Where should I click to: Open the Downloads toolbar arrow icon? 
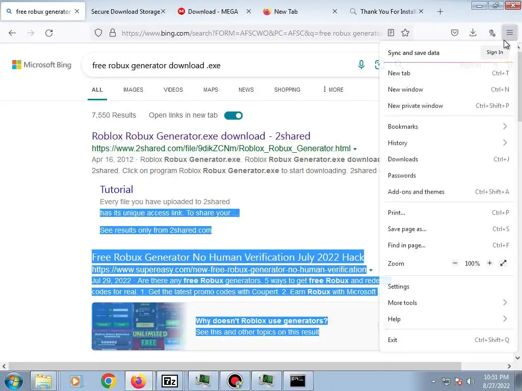click(473, 33)
